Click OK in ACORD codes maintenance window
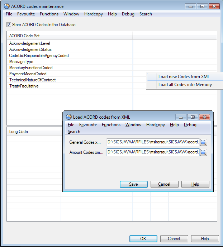223x247 pixels. [x=143, y=239]
